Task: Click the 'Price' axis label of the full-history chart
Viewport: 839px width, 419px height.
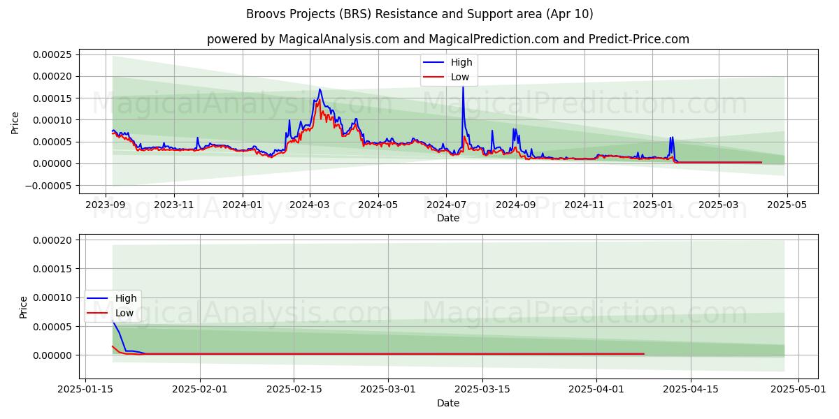Action: pos(15,123)
